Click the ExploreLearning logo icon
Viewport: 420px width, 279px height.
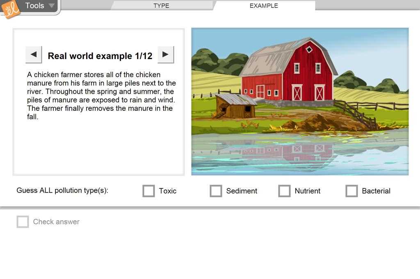pos(10,9)
